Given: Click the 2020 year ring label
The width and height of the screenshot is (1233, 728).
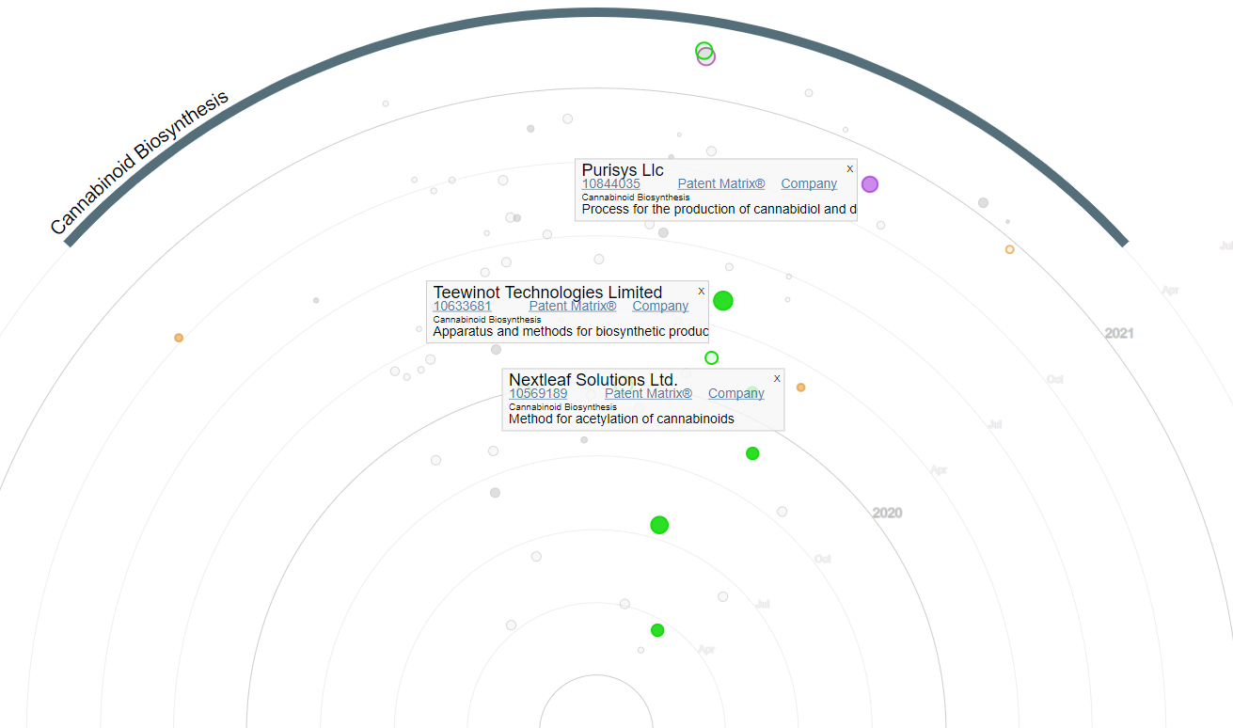Looking at the screenshot, I should point(887,514).
